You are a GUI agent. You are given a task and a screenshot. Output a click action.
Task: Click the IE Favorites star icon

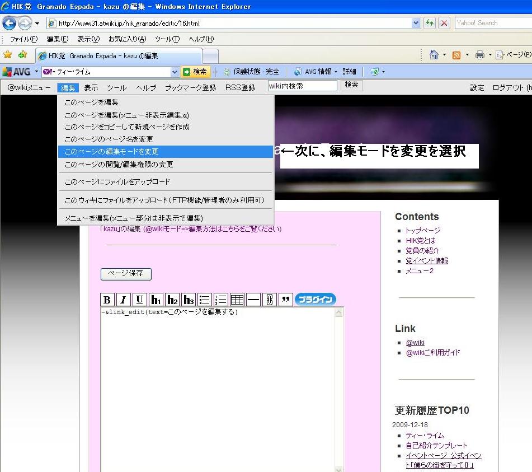[8, 55]
